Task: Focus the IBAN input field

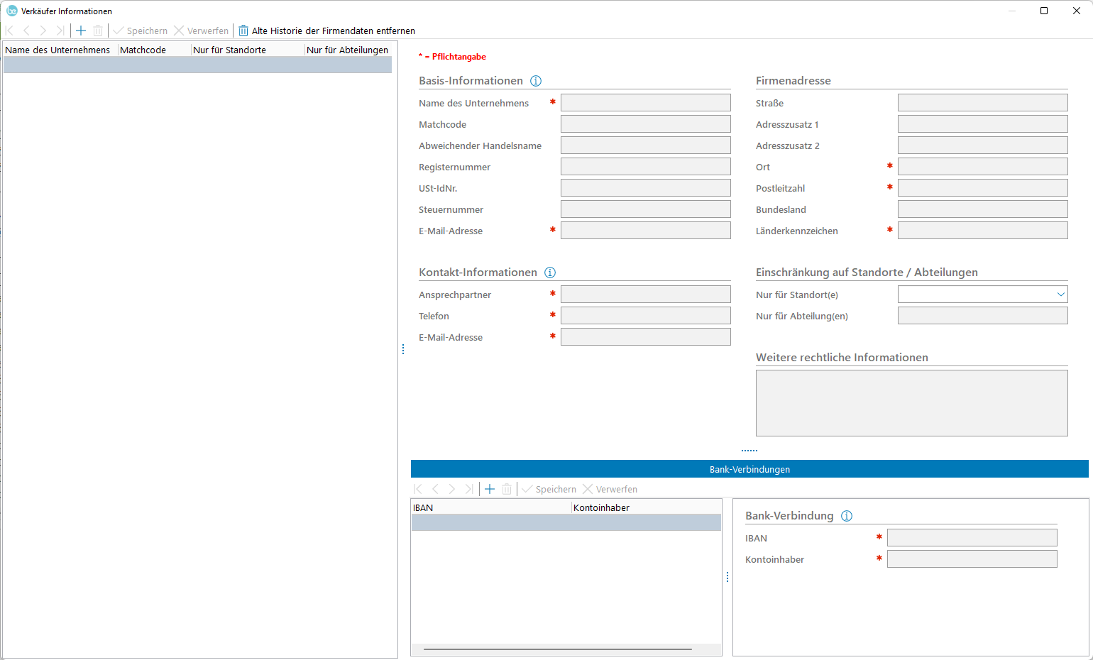Action: point(972,538)
